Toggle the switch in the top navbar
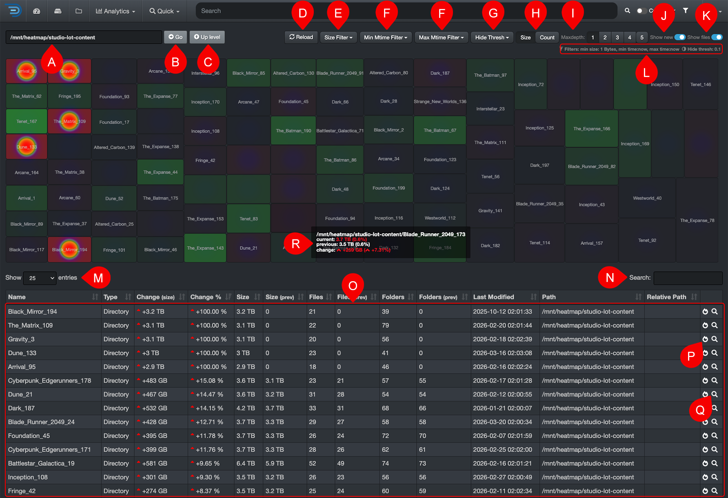Viewport: 728px width, 498px height. [641, 11]
